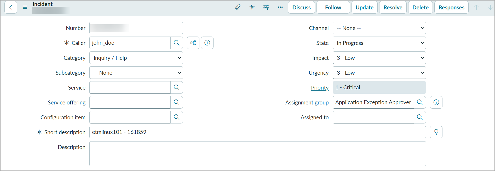Look up a Configuration item record

coord(177,117)
